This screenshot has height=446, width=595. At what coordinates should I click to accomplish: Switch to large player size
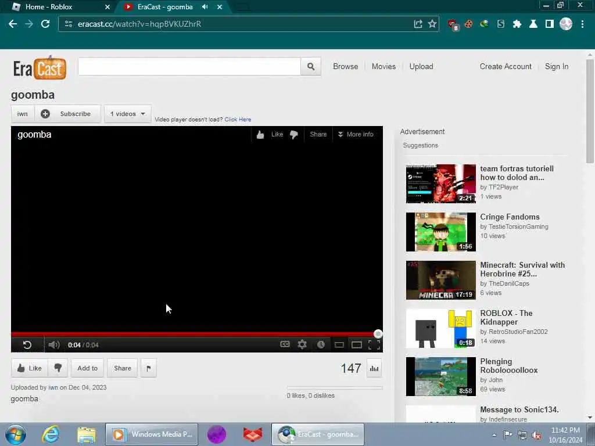point(357,345)
